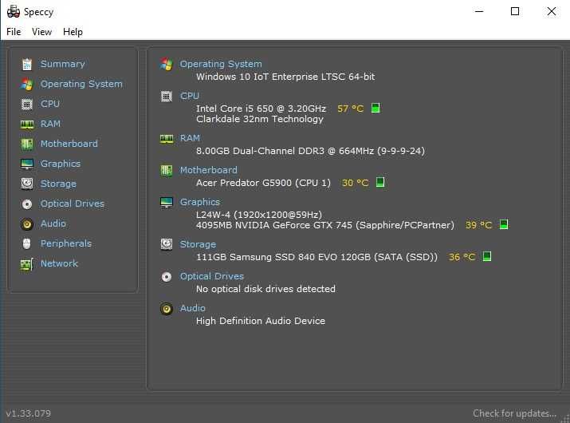Click the Motherboard icon in the sidebar

click(x=27, y=144)
